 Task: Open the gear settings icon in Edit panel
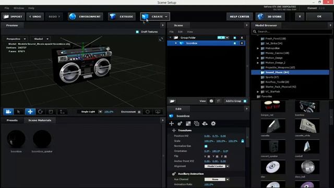click(213, 123)
